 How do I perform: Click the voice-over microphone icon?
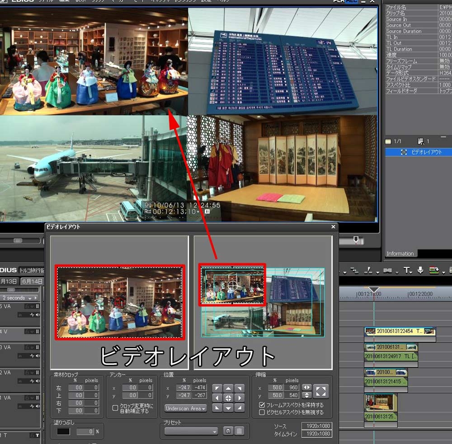coord(420,270)
